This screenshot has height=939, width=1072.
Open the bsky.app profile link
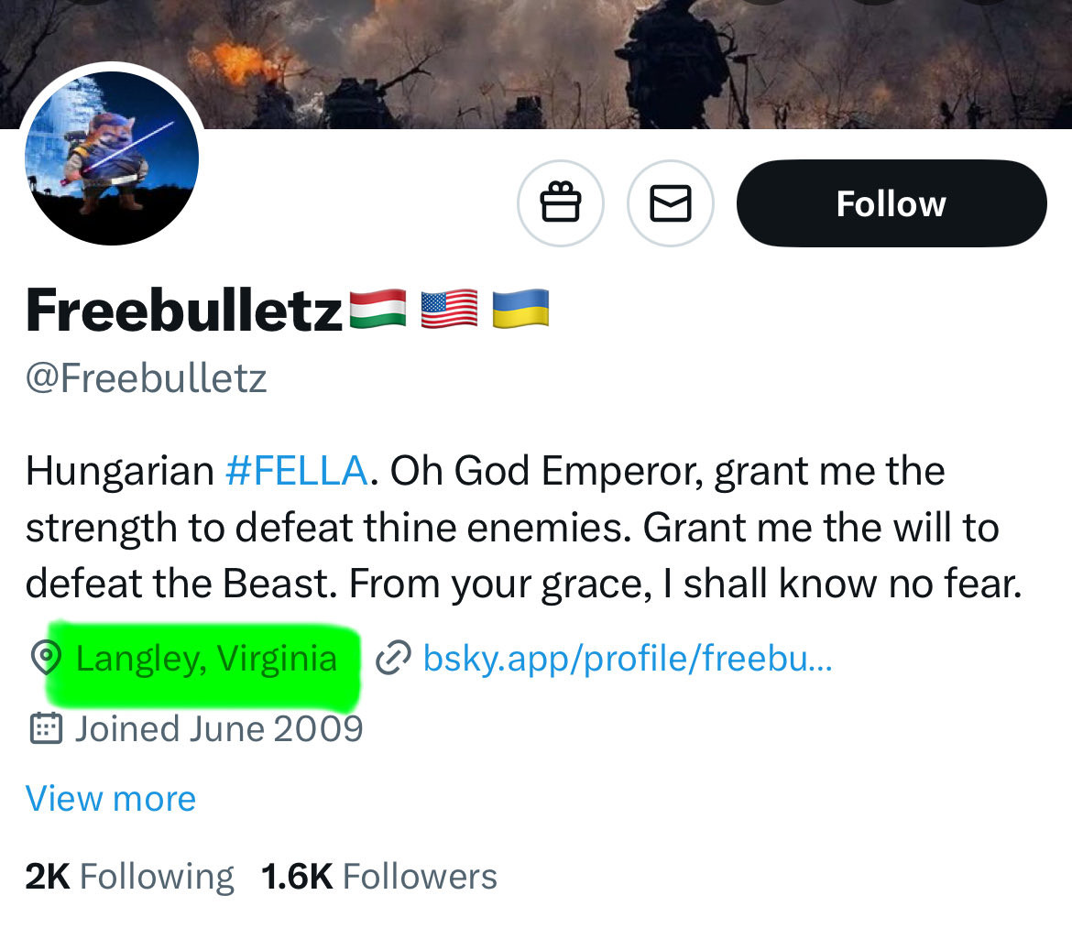click(x=628, y=658)
